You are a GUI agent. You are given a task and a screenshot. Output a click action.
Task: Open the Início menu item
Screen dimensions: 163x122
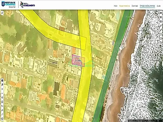point(115,6)
